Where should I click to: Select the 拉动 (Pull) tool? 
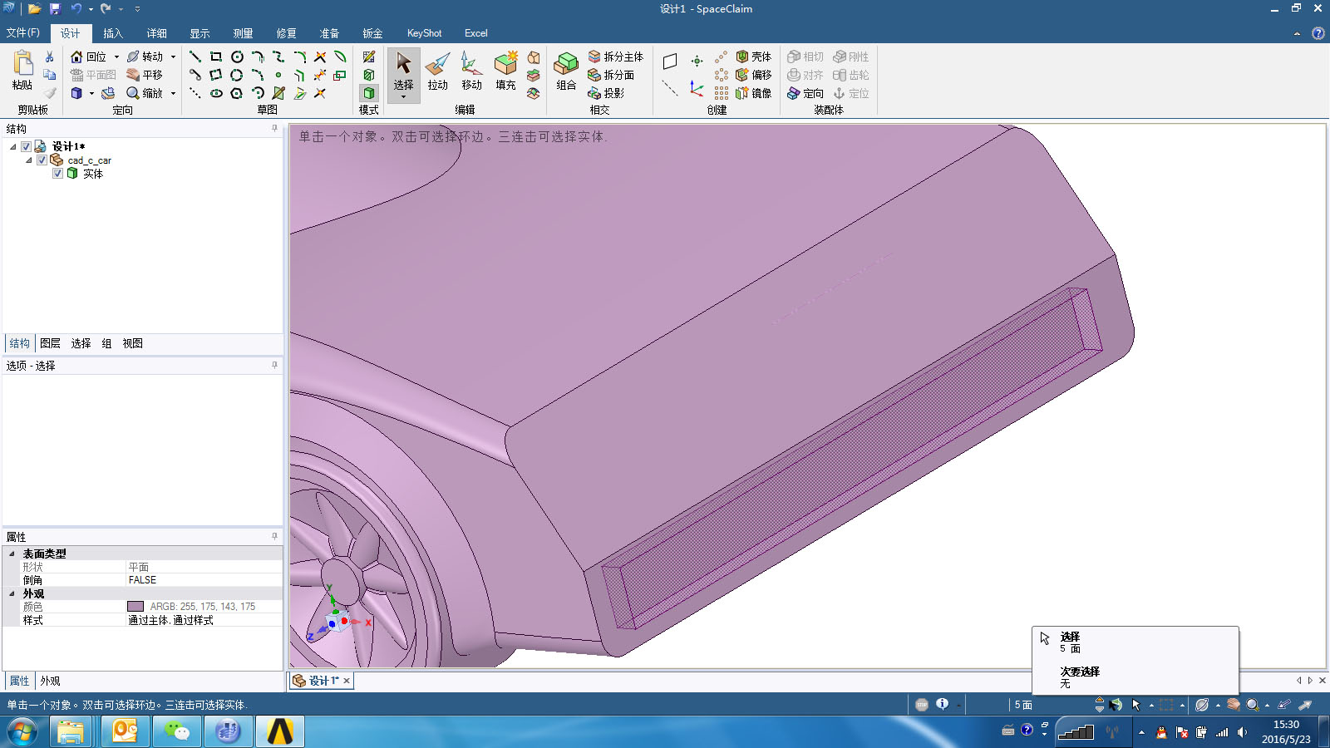point(437,71)
